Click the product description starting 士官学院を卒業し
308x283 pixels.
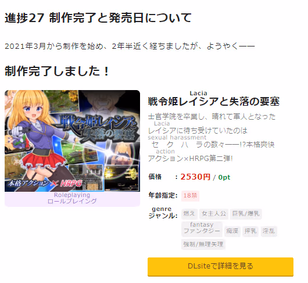(212, 138)
